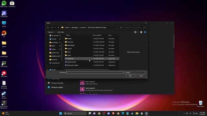Open Microsoft Store desktop shortcut
Screen dimensions: 207x116
tap(12, 4)
